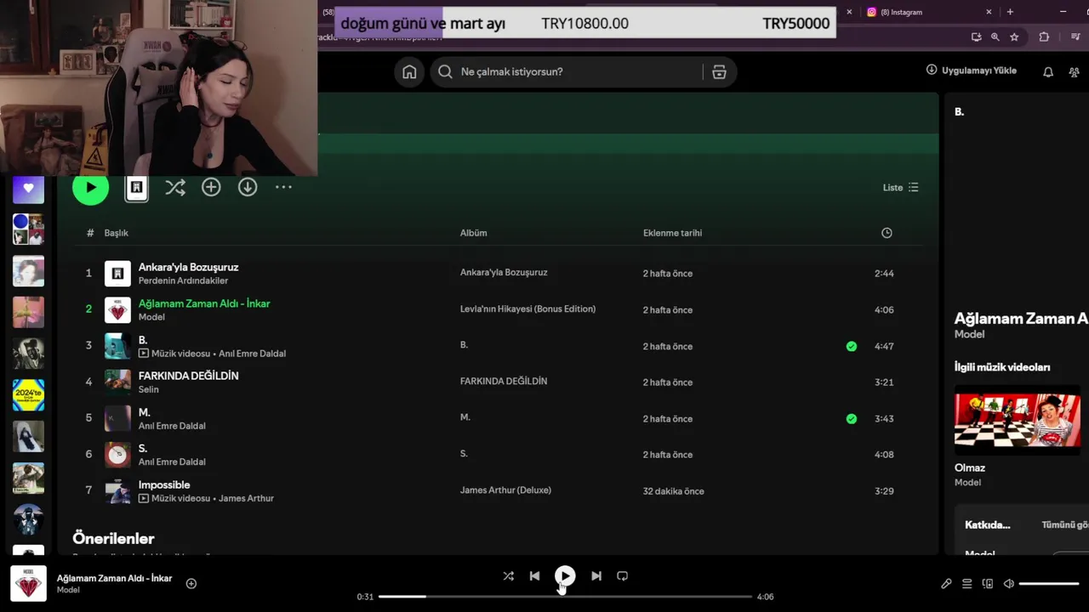This screenshot has height=612, width=1089.
Task: Click the M. track cover thumbnail
Action: click(117, 418)
